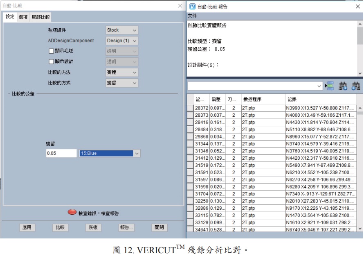Toggle the row selector box for record 33115
The width and height of the screenshot is (364, 254).
pyautogui.click(x=190, y=215)
